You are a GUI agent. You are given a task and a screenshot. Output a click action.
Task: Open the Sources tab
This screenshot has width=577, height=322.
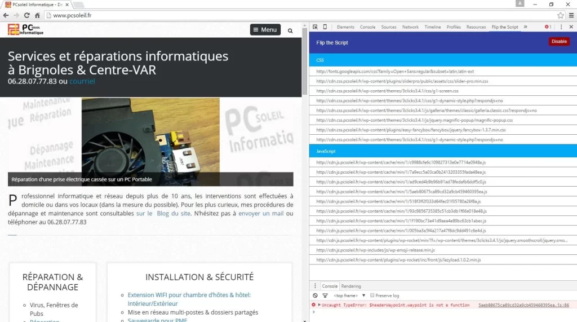point(389,27)
